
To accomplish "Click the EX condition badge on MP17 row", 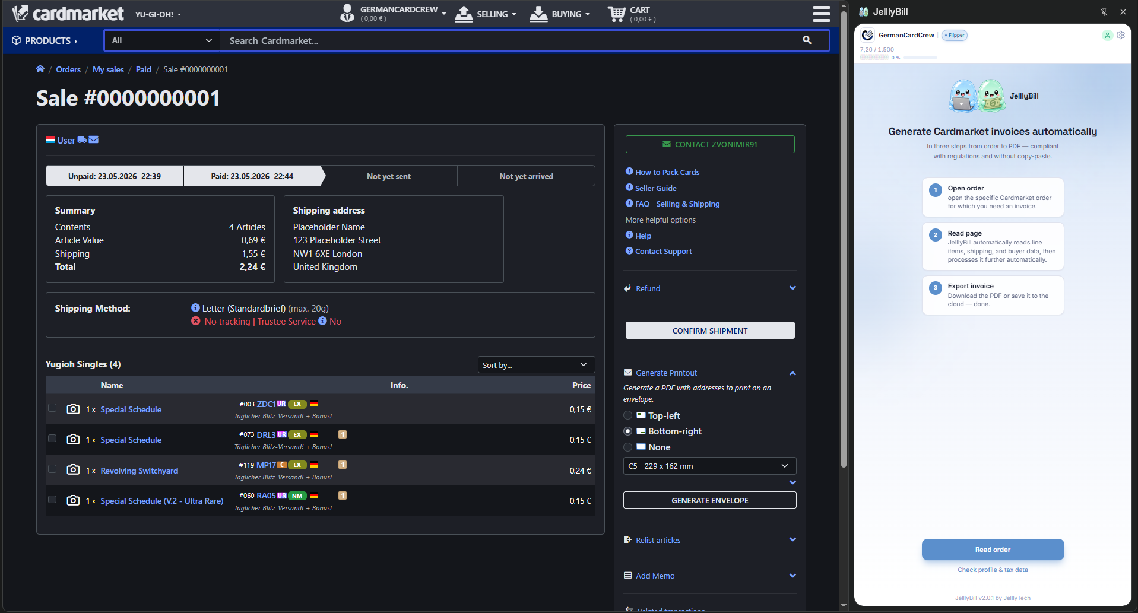I will pyautogui.click(x=297, y=465).
